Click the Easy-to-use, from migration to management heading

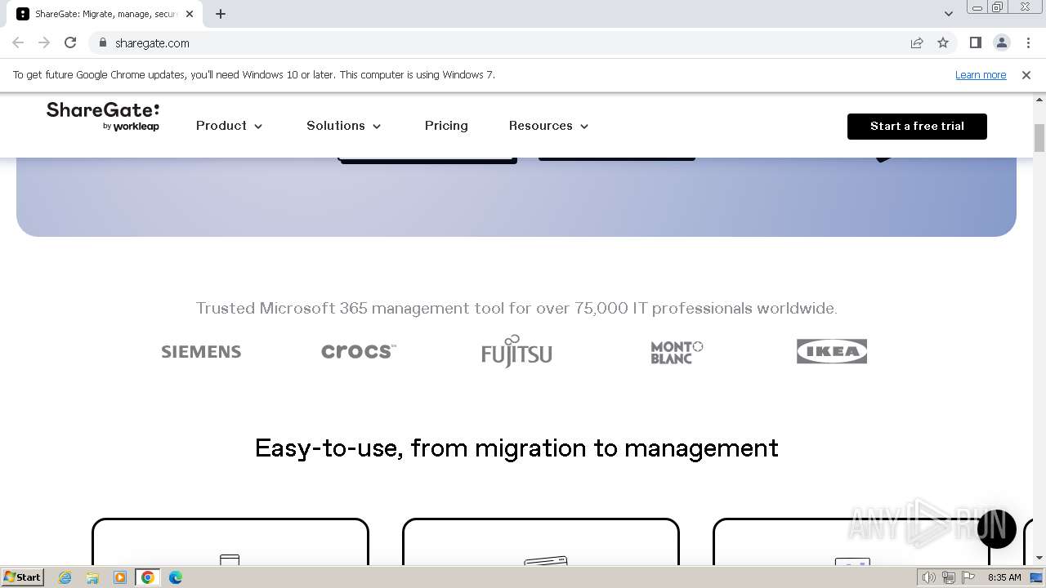(516, 448)
